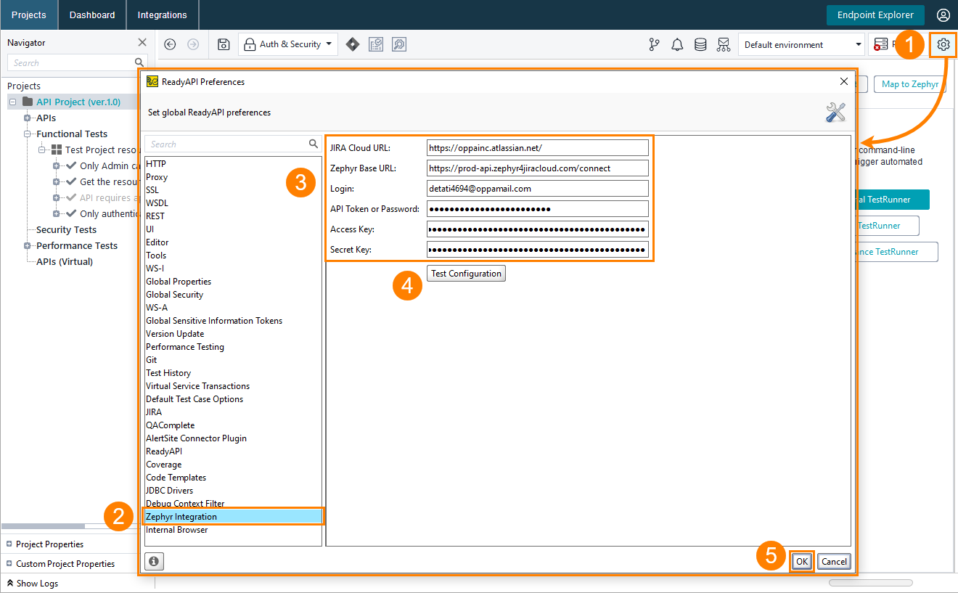
Task: Open the user account icon
Action: point(943,15)
